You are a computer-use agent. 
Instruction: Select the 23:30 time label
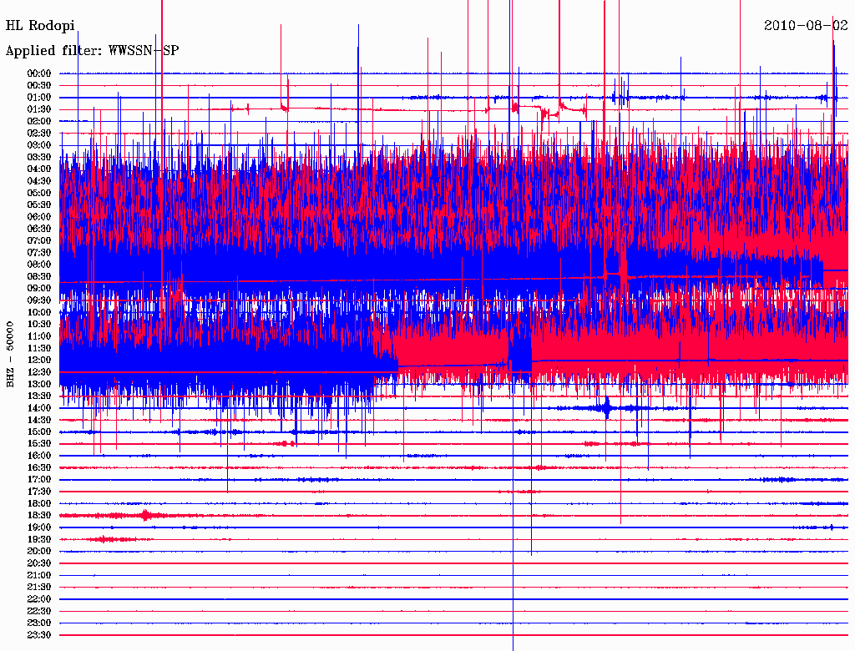pos(39,635)
